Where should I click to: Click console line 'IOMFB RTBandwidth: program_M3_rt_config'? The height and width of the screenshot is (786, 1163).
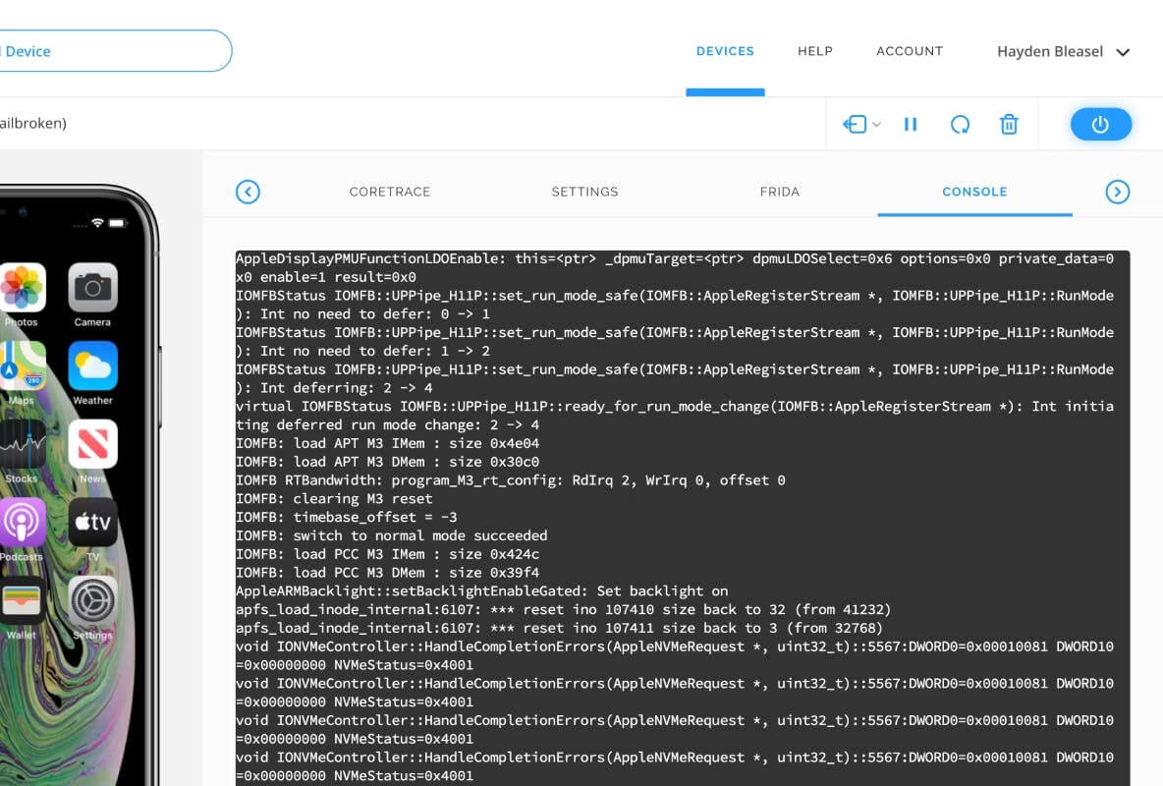tap(398, 480)
